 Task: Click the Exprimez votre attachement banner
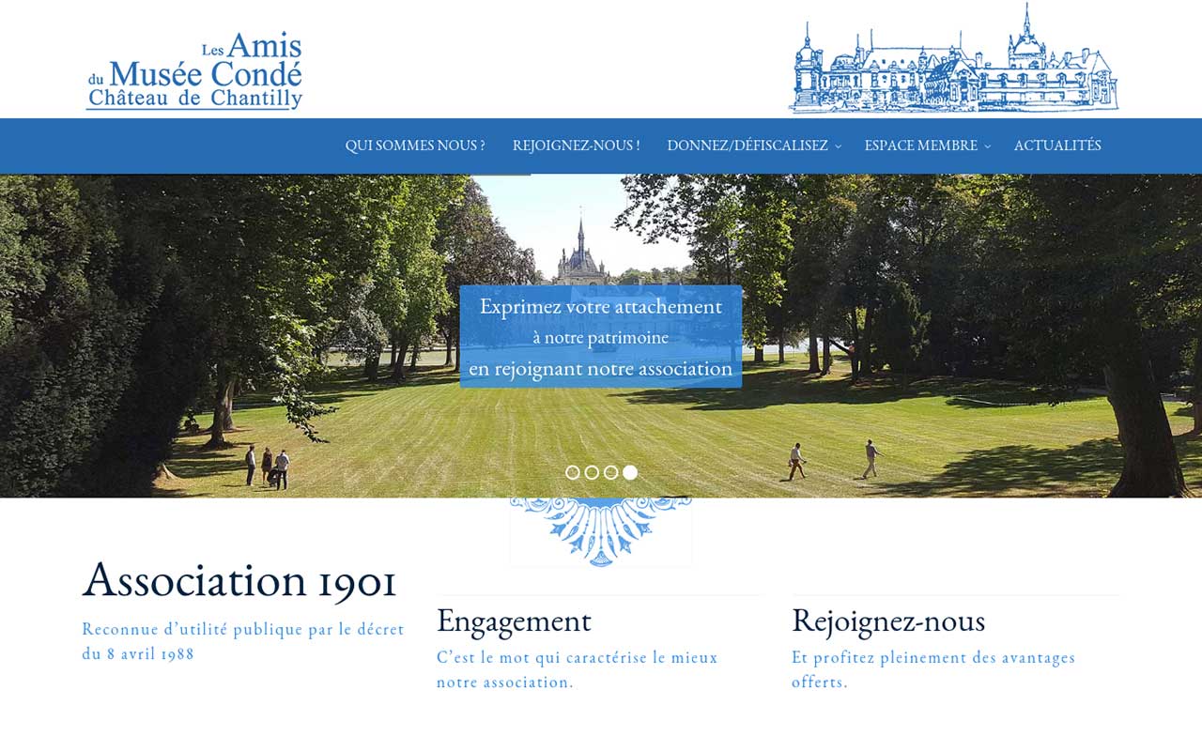[x=601, y=336]
